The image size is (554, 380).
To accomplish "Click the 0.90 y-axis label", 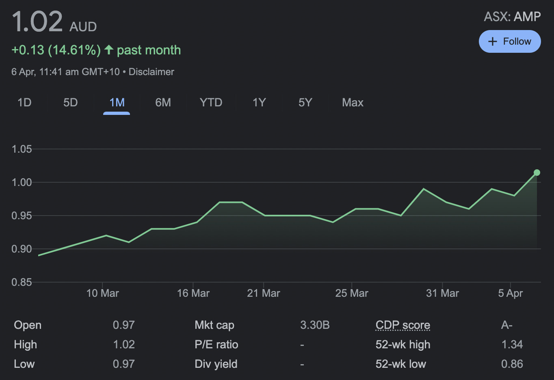I will (x=22, y=249).
